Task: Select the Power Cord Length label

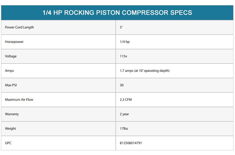Action: coord(19,27)
